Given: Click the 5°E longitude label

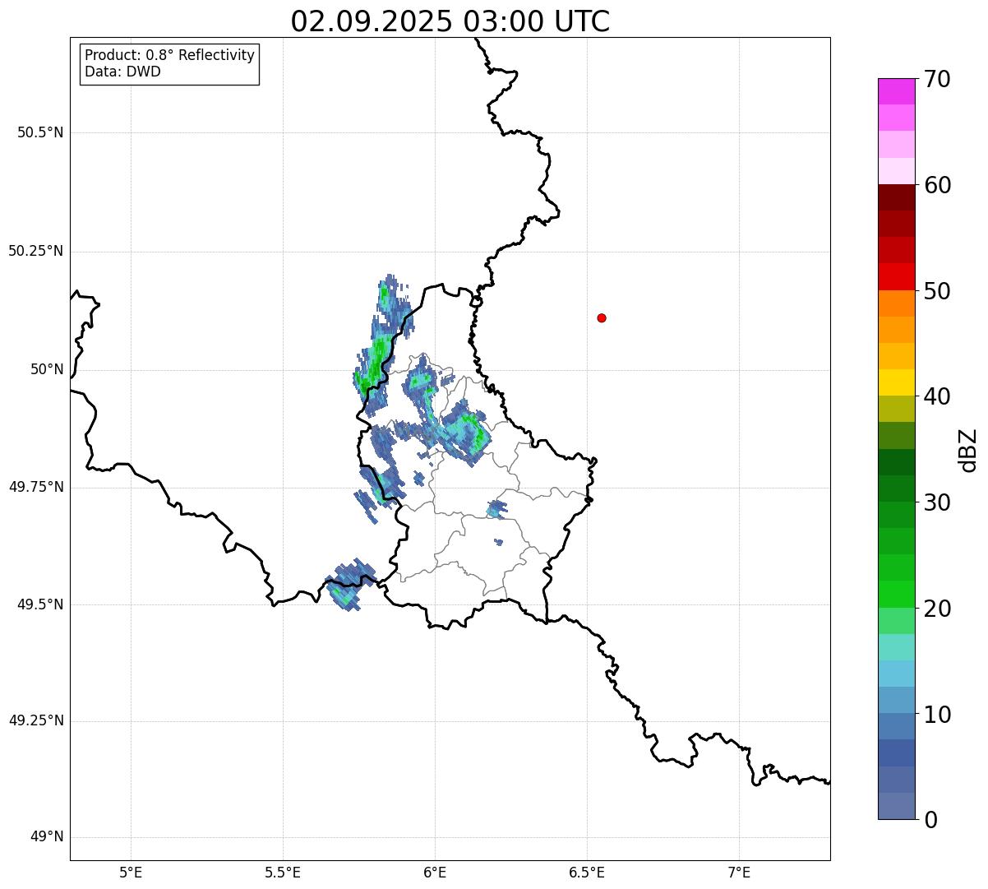Looking at the screenshot, I should [x=131, y=873].
